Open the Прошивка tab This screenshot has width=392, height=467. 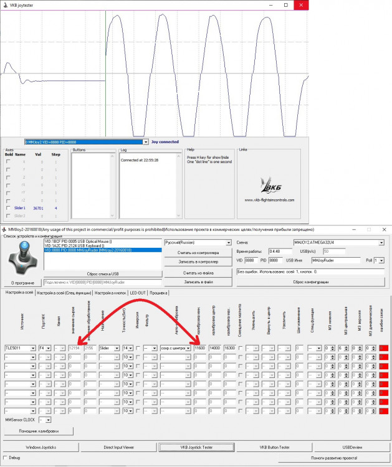click(158, 293)
